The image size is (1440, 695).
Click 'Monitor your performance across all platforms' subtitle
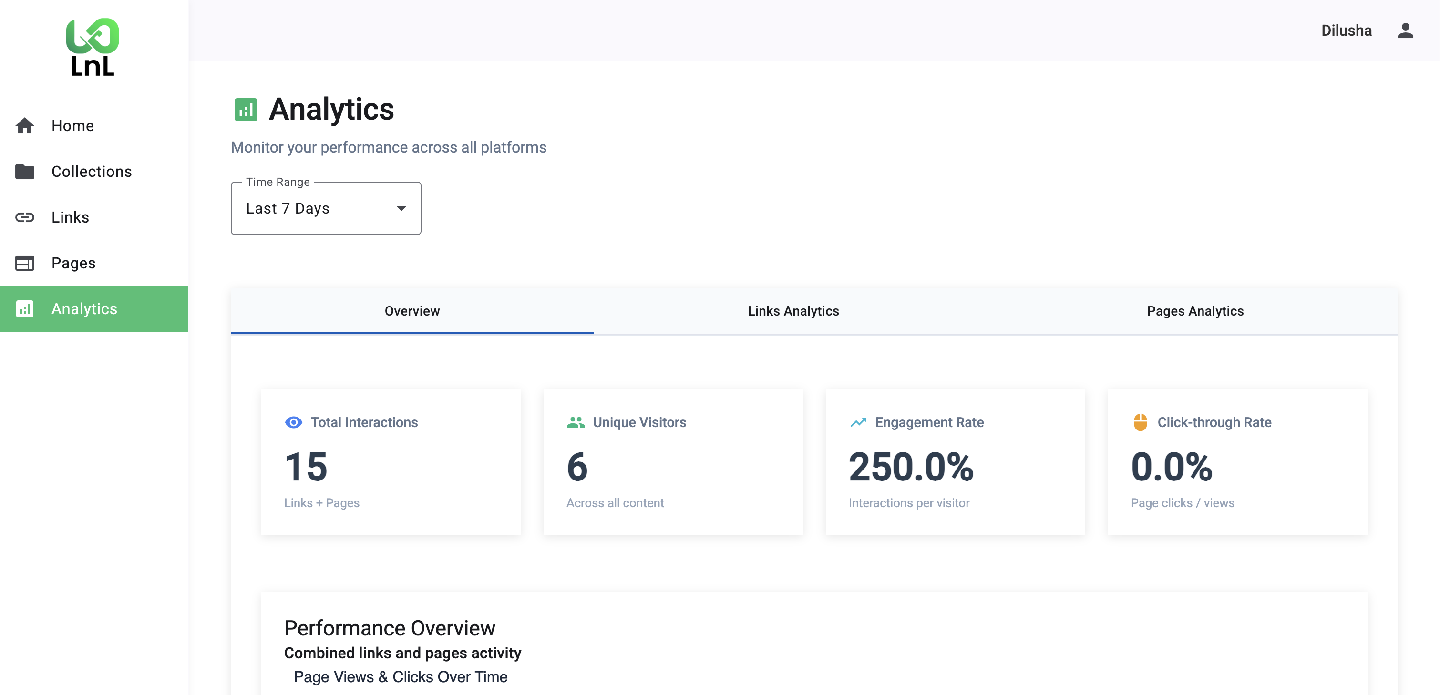pos(389,147)
